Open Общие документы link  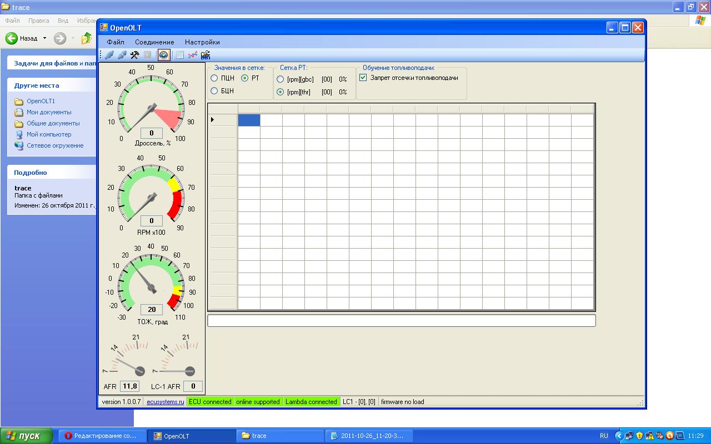point(53,123)
